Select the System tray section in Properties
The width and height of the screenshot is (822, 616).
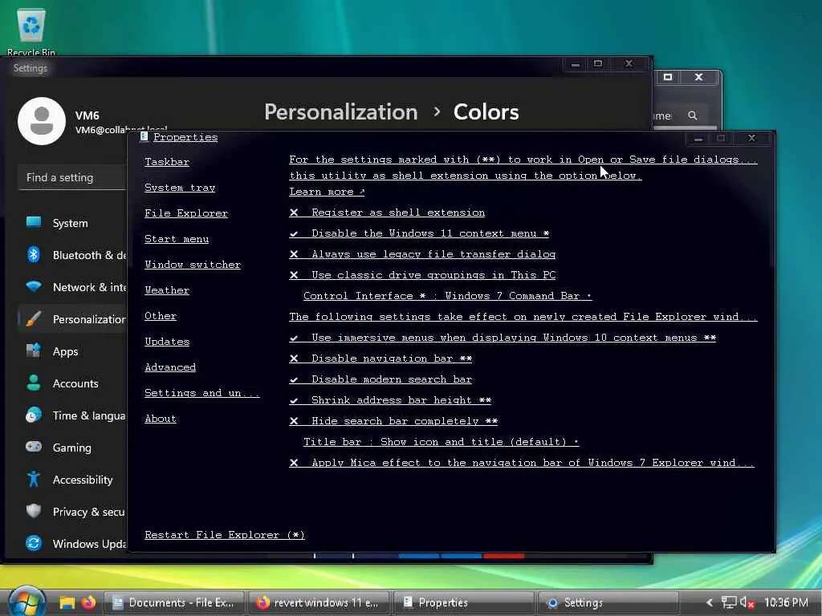point(180,188)
